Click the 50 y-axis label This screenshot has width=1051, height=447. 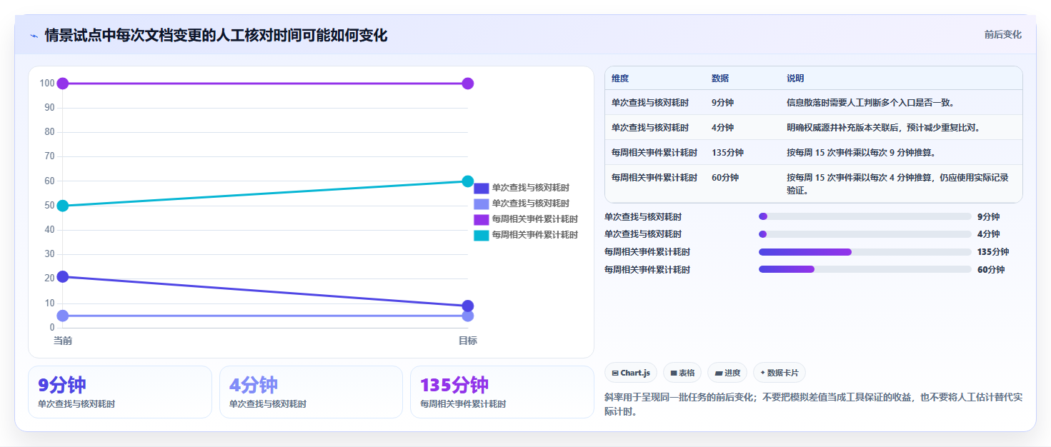[49, 206]
